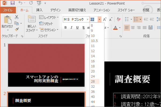Switch to the 挿入 tab
This screenshot has height=107, width=161.
(39, 10)
